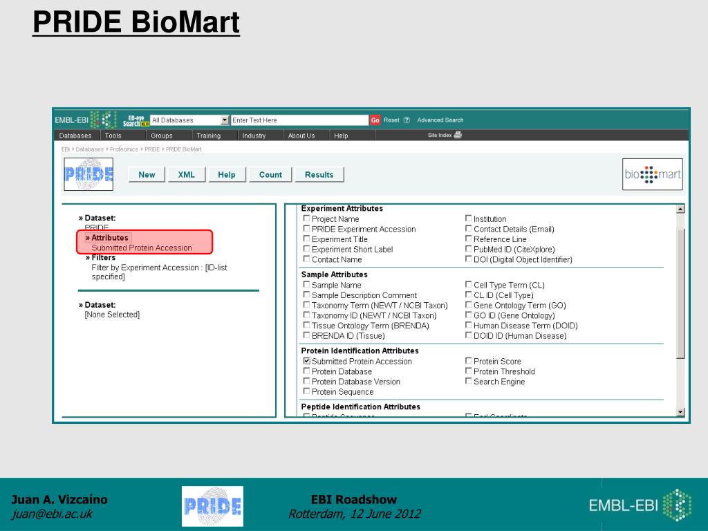Open the Tools menu

(x=113, y=136)
